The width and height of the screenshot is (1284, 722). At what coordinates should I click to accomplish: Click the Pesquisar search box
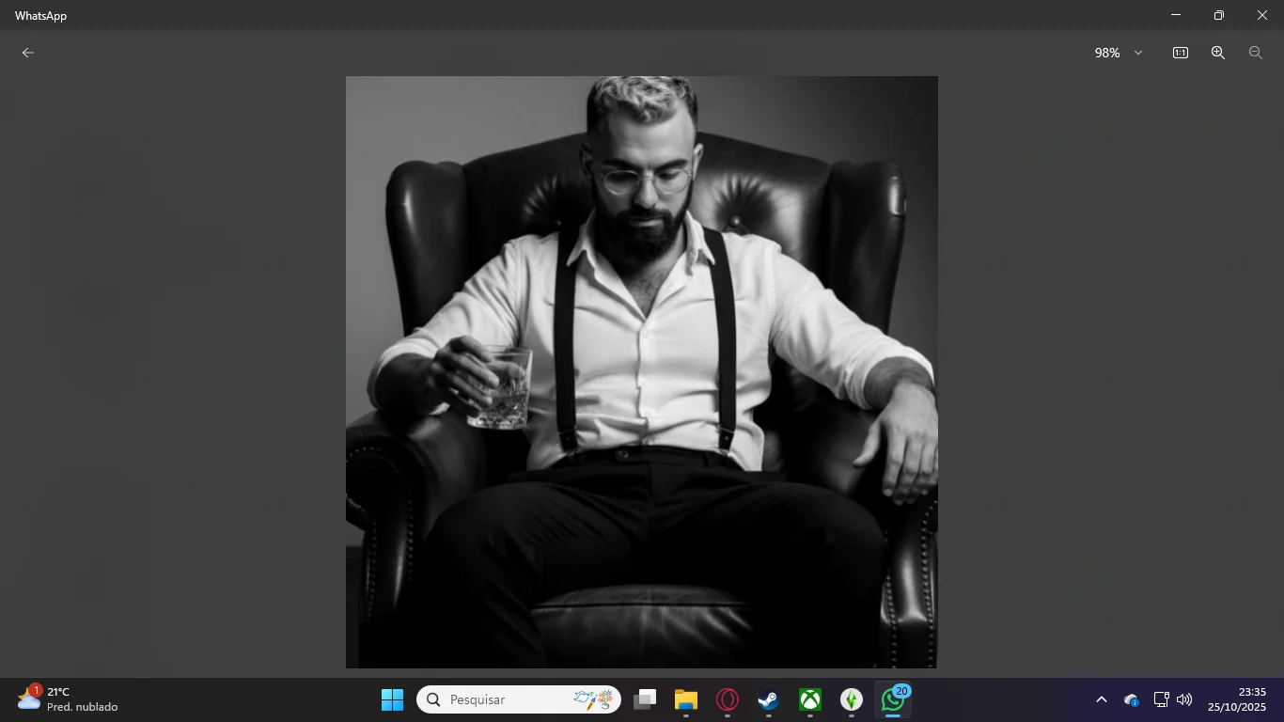[508, 699]
